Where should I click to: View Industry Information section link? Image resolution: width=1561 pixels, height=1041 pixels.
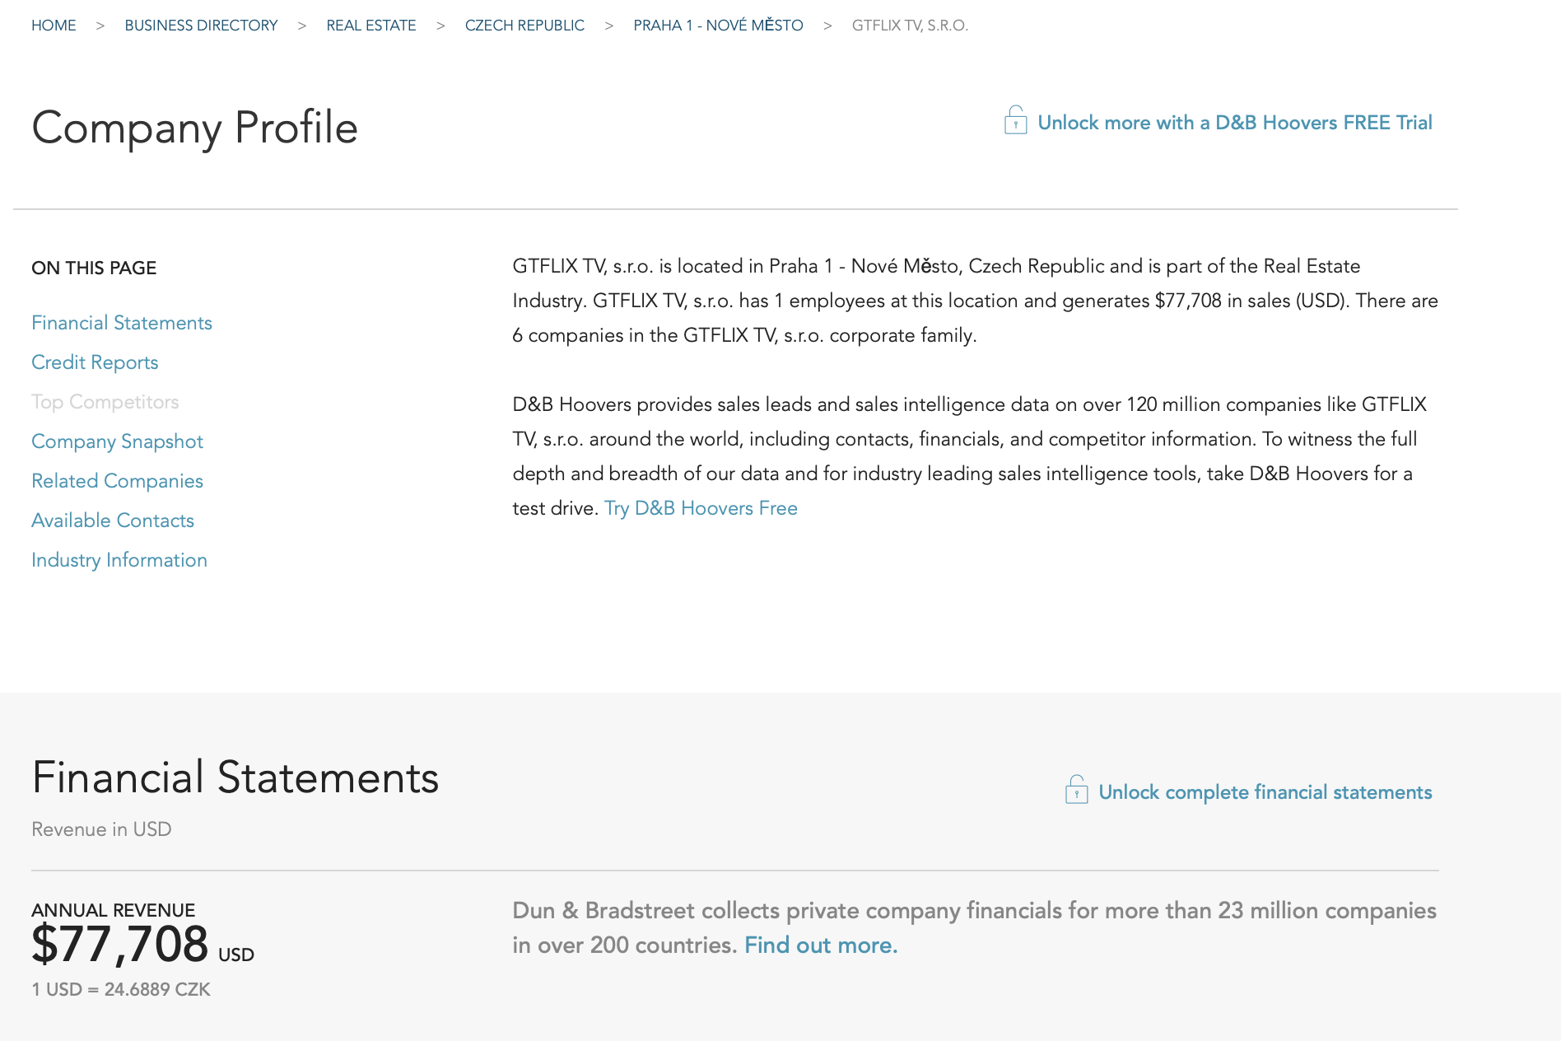[x=119, y=560]
